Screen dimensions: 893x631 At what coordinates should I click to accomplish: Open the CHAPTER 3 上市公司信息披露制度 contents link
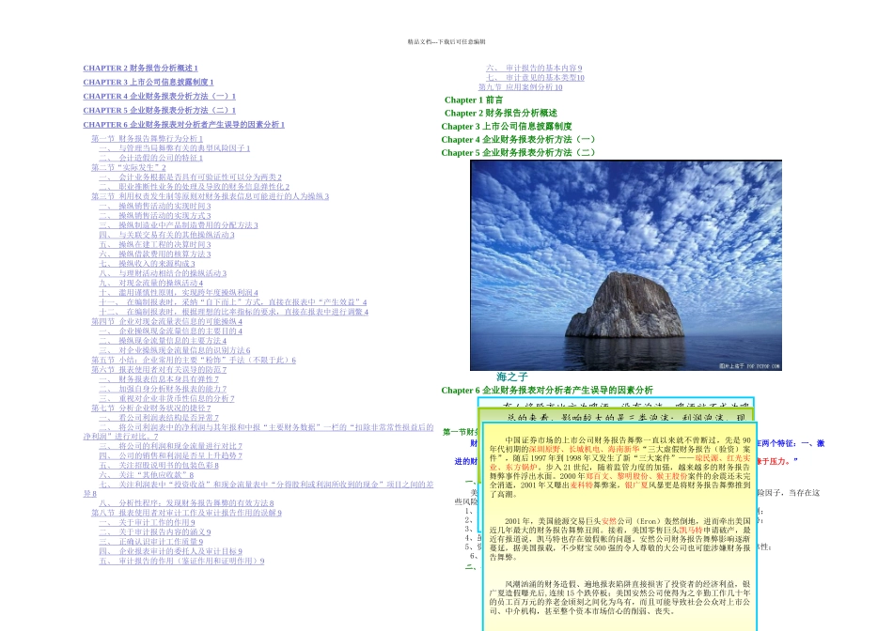149,82
